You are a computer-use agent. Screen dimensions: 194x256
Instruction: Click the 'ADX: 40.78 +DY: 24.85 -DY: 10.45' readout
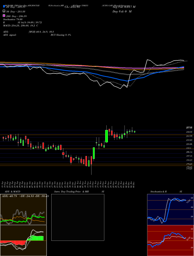pyautogui.click(x=25, y=196)
